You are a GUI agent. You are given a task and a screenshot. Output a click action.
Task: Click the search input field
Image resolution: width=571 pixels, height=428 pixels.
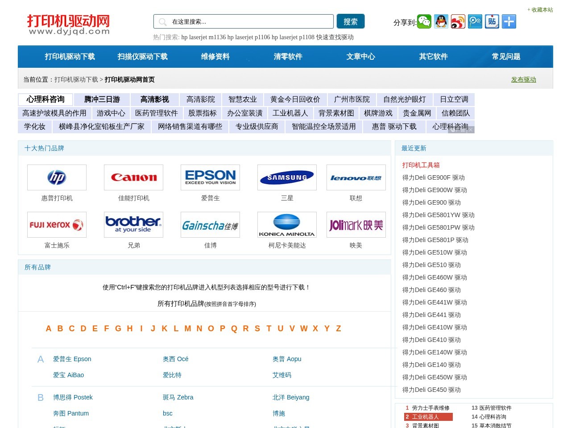[250, 21]
